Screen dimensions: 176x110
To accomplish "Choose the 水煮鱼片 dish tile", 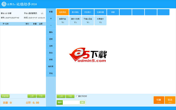I will tap(100, 21).
